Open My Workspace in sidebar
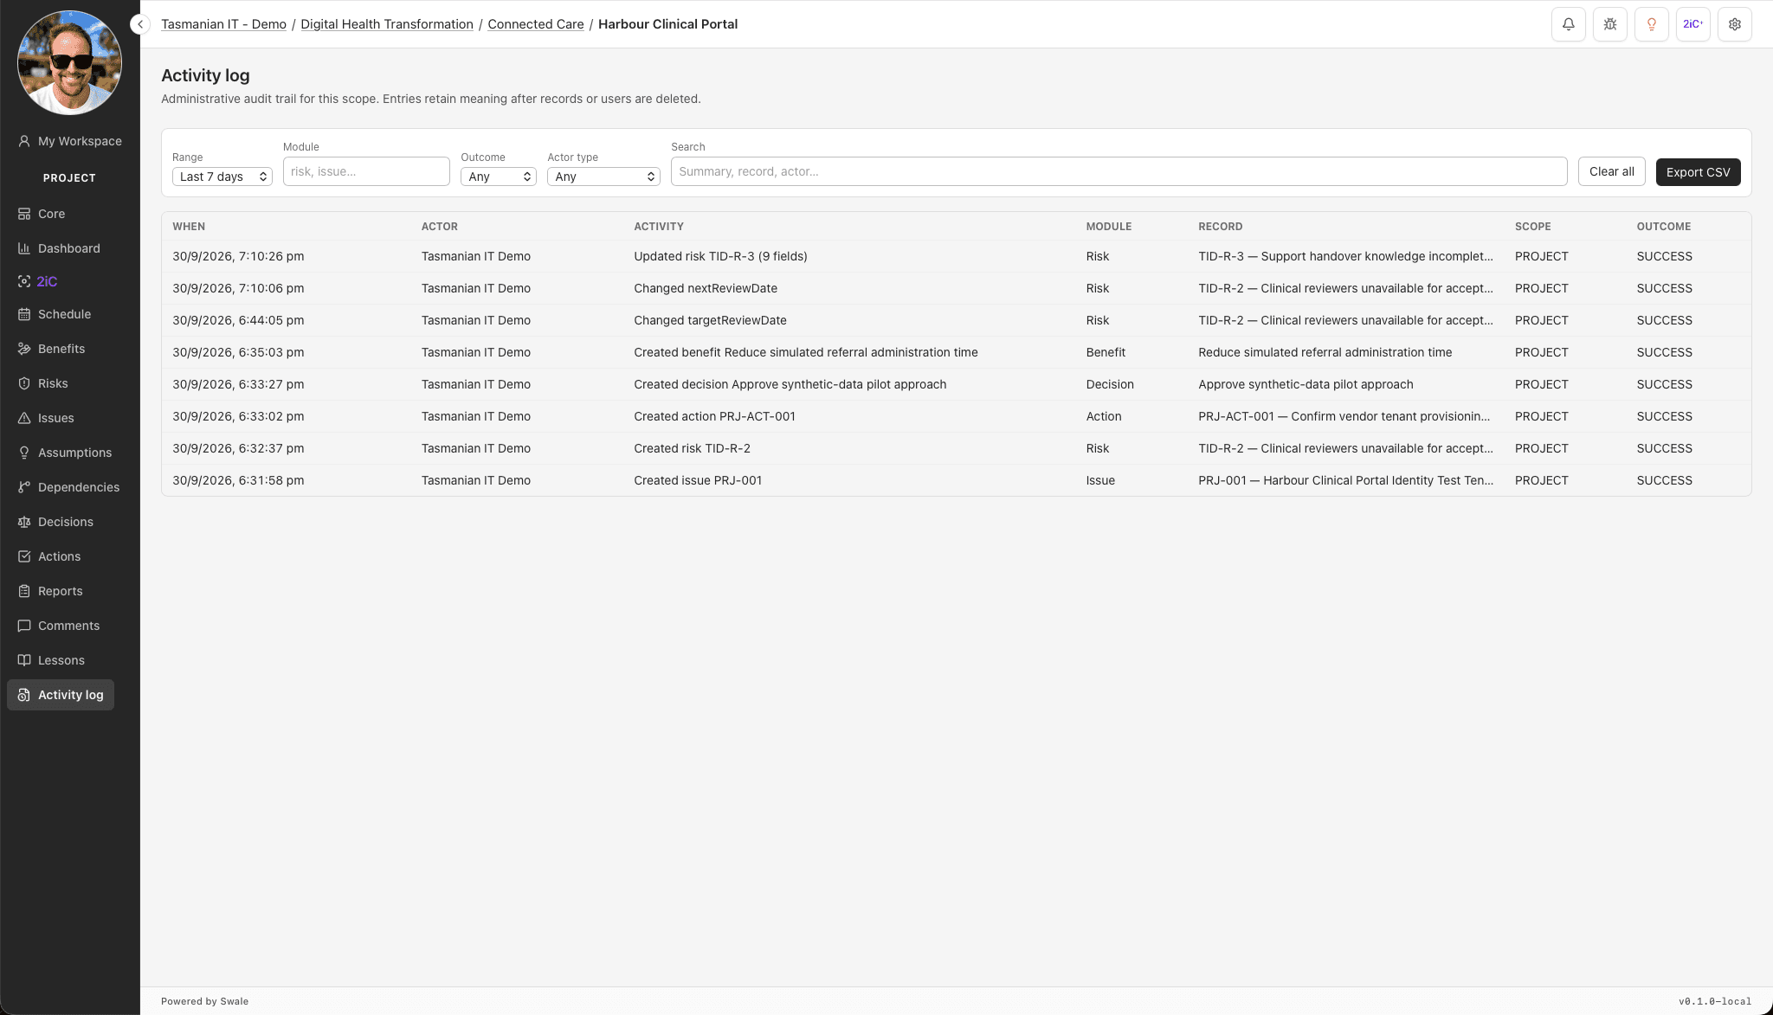 tap(69, 141)
